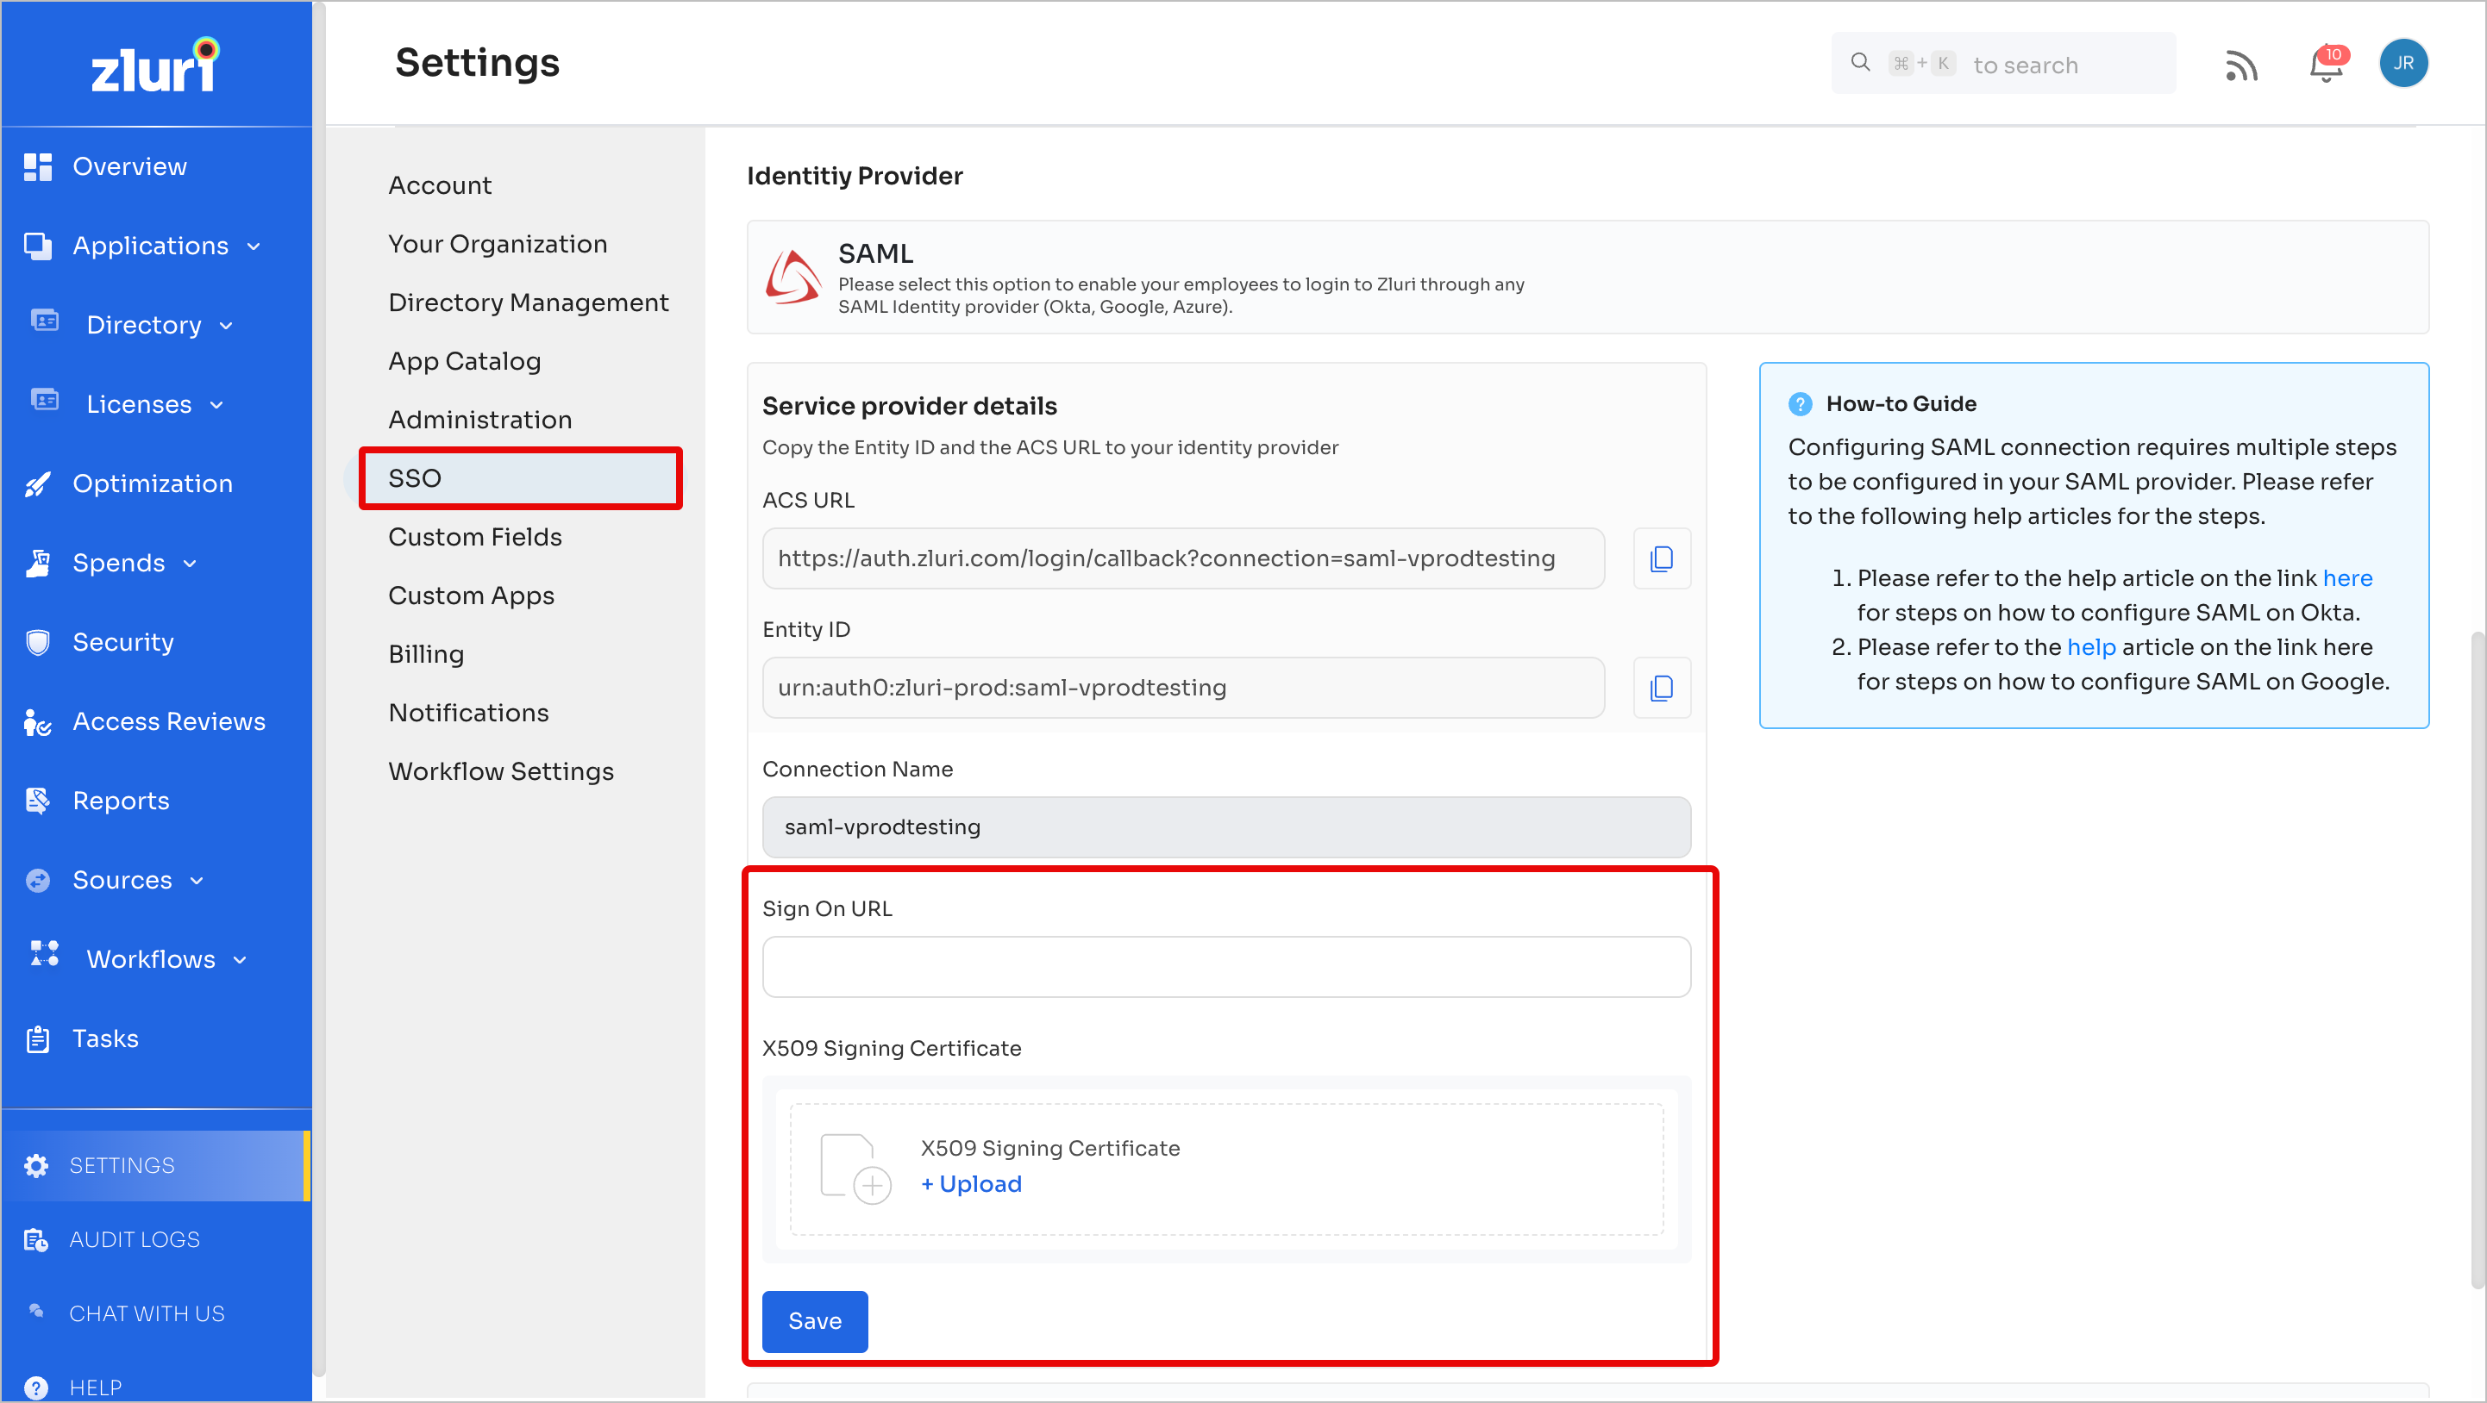Click the Directory sidebar icon
This screenshot has width=2487, height=1403.
click(x=45, y=321)
